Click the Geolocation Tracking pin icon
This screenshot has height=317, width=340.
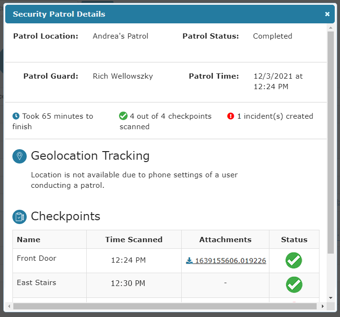point(20,156)
